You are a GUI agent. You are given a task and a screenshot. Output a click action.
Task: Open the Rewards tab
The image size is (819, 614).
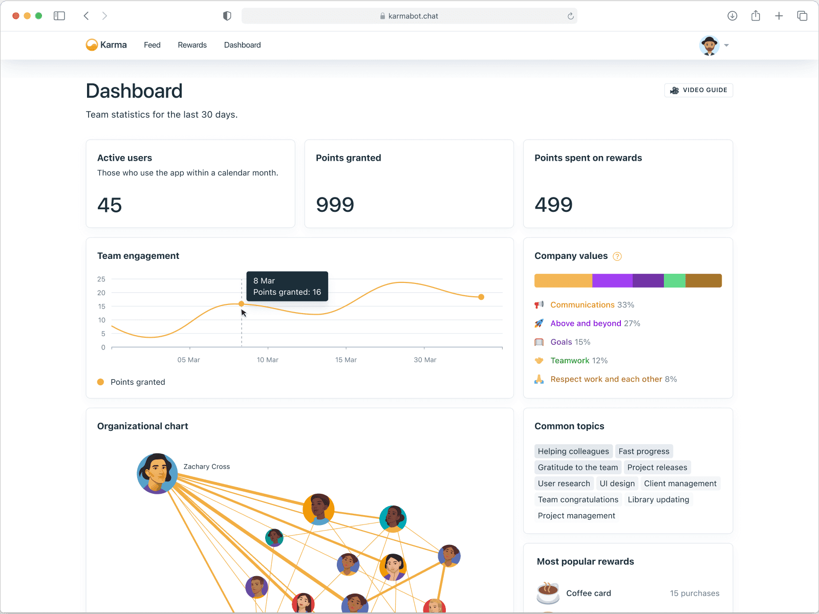pyautogui.click(x=192, y=45)
